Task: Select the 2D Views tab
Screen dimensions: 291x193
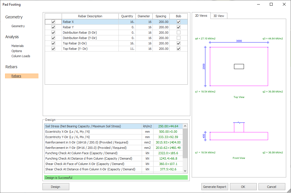Action: [201, 16]
